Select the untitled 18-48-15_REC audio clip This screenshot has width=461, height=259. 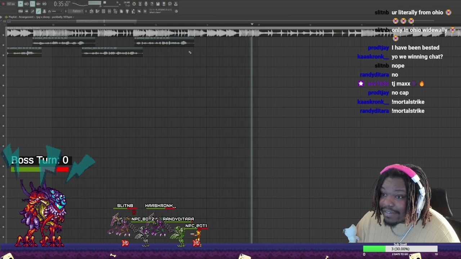pos(164,42)
